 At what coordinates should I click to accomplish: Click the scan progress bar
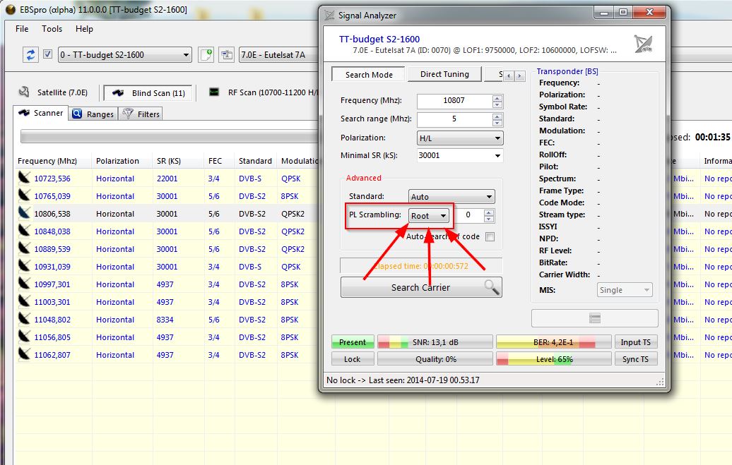click(x=169, y=137)
